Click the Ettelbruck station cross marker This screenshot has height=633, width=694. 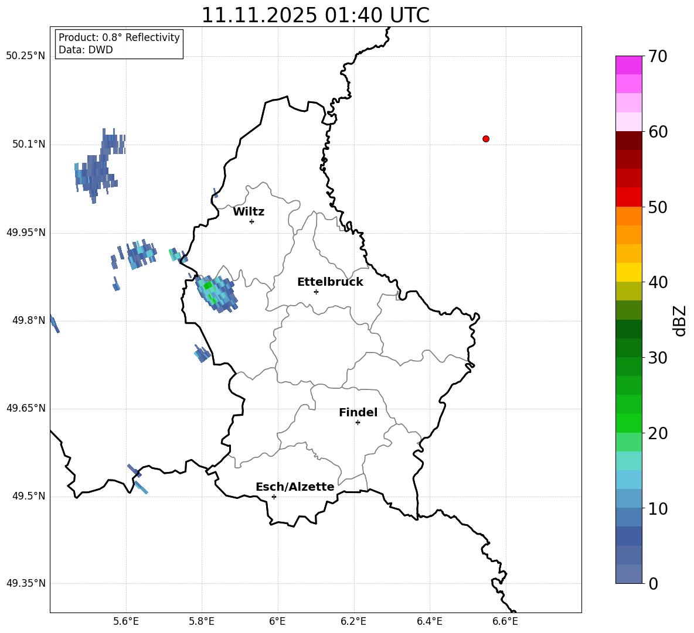[316, 292]
